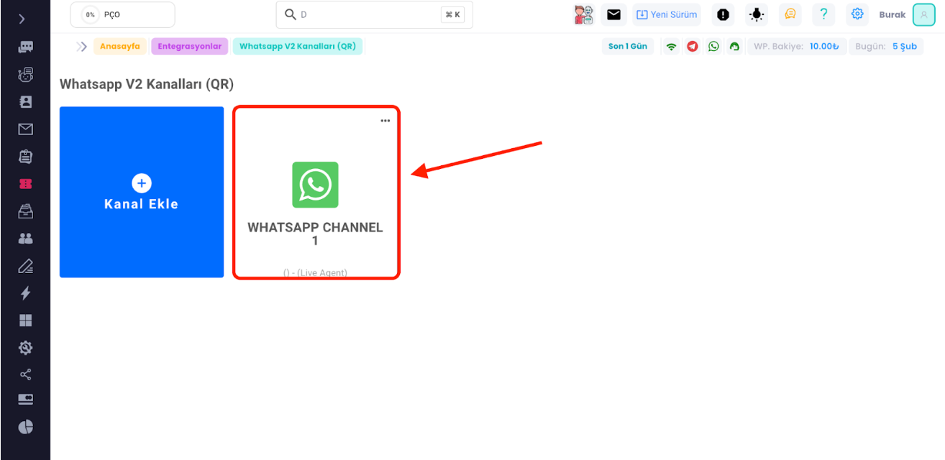Select the Whatsapp V2 Kanalları (QR) breadcrumb
The width and height of the screenshot is (945, 460).
coord(298,47)
